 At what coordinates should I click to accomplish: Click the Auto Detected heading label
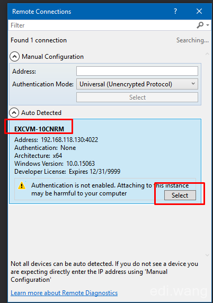(41, 113)
